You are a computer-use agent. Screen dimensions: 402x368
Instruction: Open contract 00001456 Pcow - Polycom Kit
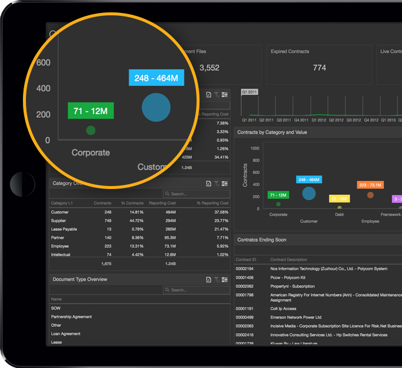click(318, 277)
